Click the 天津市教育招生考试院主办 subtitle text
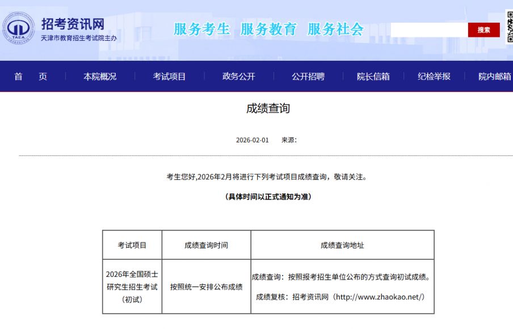Image resolution: width=513 pixels, height=329 pixels. [79, 38]
